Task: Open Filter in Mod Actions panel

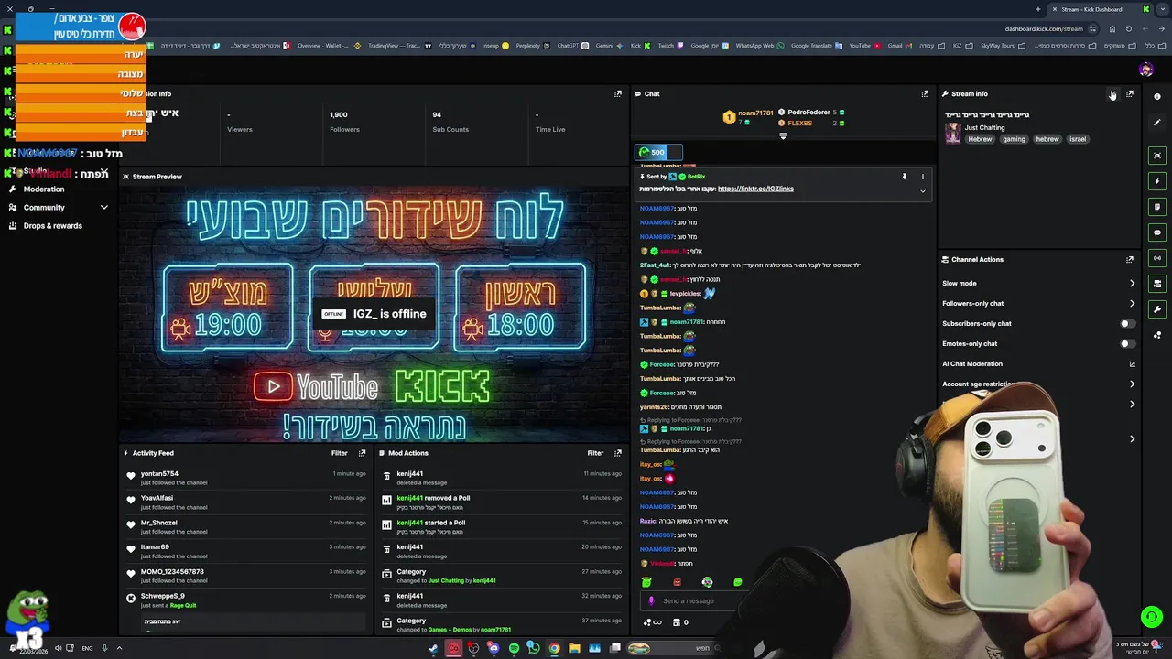Action: pos(595,453)
